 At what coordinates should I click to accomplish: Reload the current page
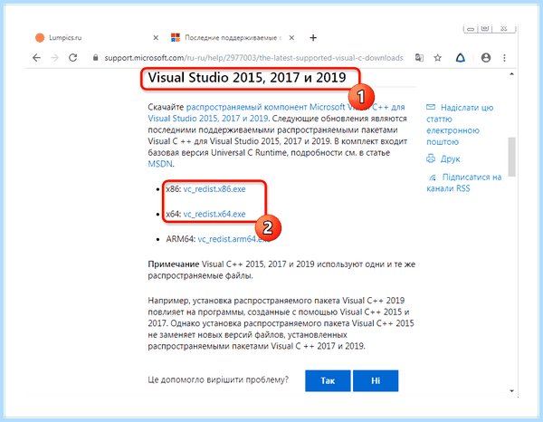(x=72, y=58)
